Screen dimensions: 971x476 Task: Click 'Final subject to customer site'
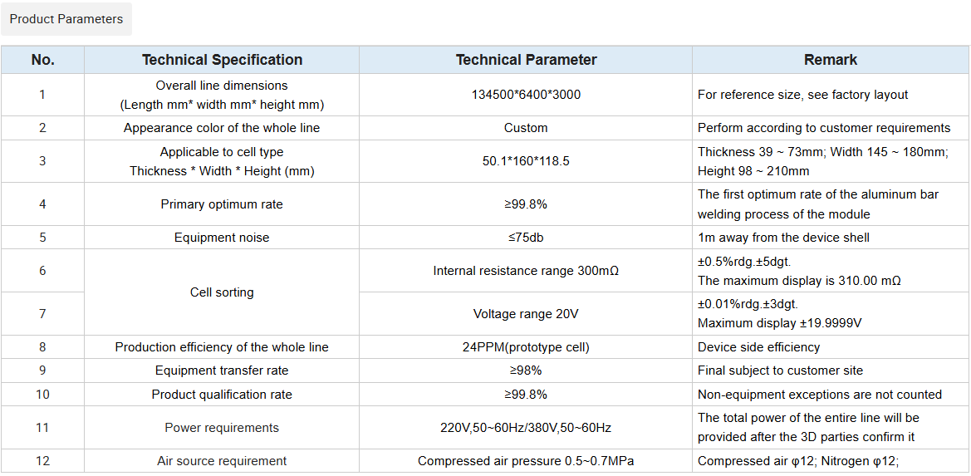click(780, 370)
